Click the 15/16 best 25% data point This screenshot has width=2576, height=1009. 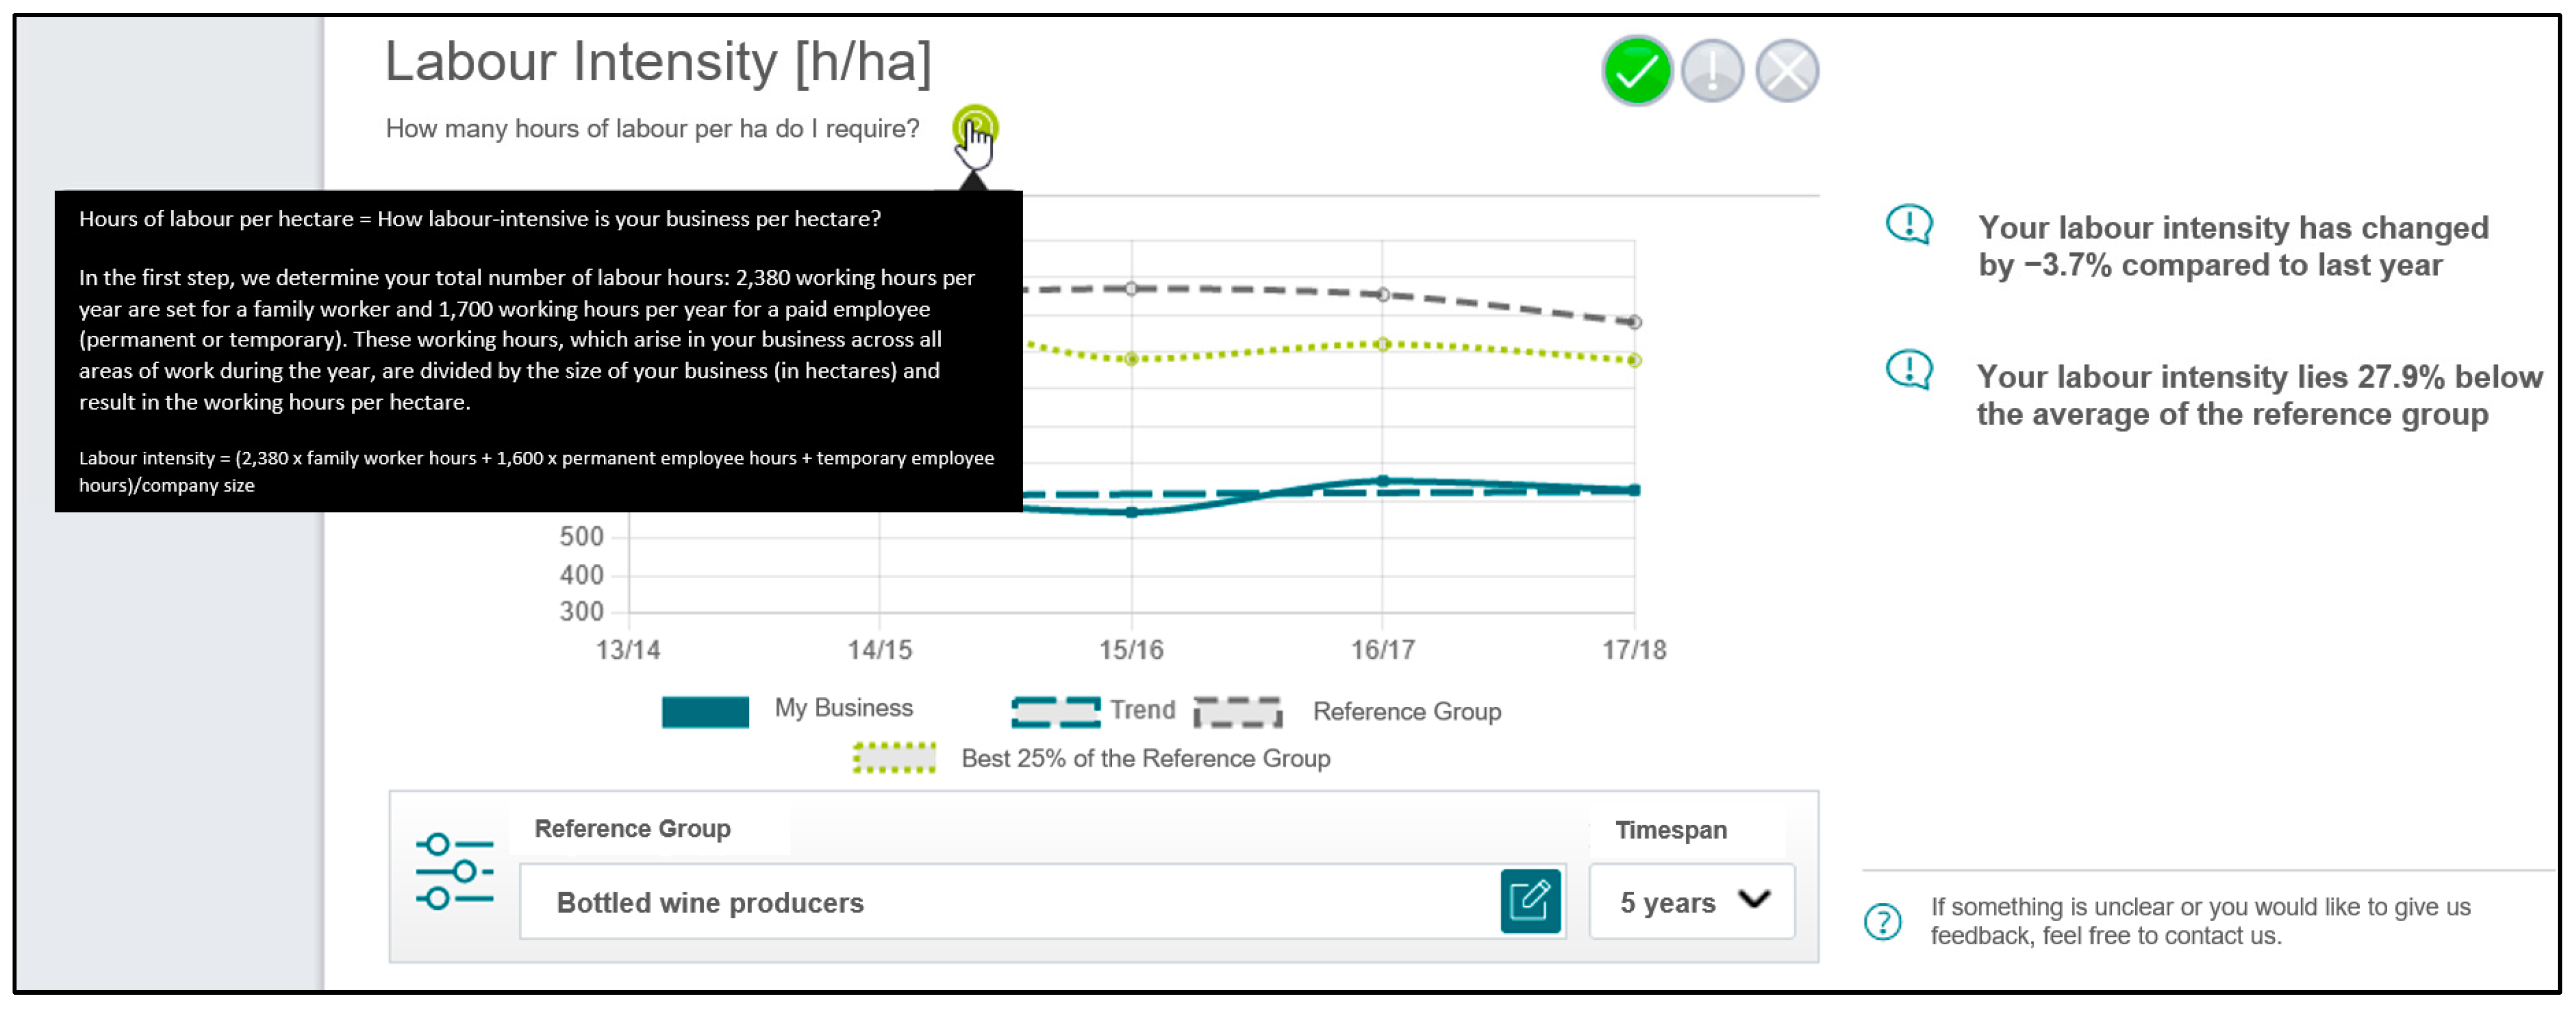(x=1131, y=359)
